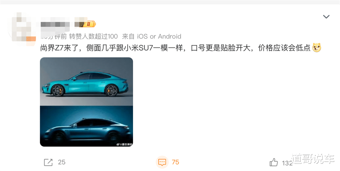
Task: Click the repost count 25
Action: pos(62,162)
